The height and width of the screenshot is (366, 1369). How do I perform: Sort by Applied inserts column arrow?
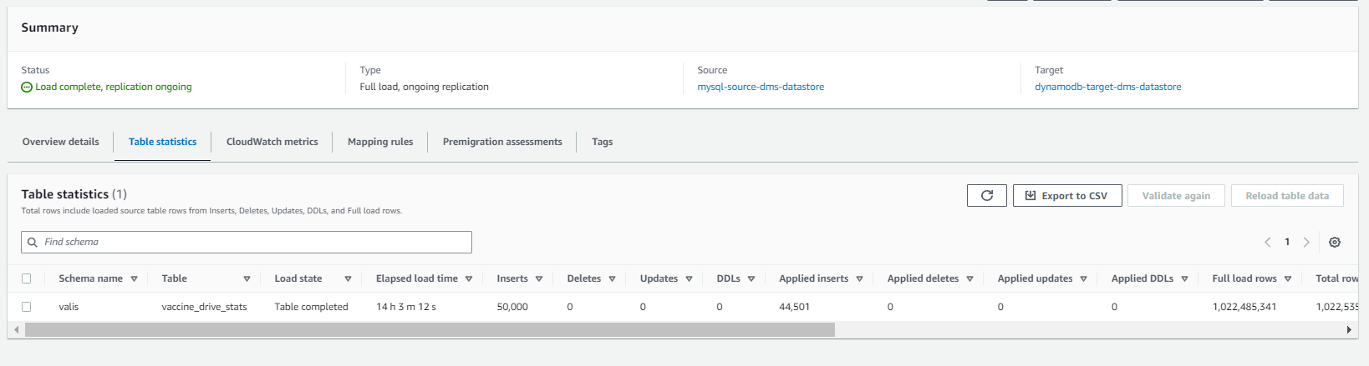click(x=859, y=279)
